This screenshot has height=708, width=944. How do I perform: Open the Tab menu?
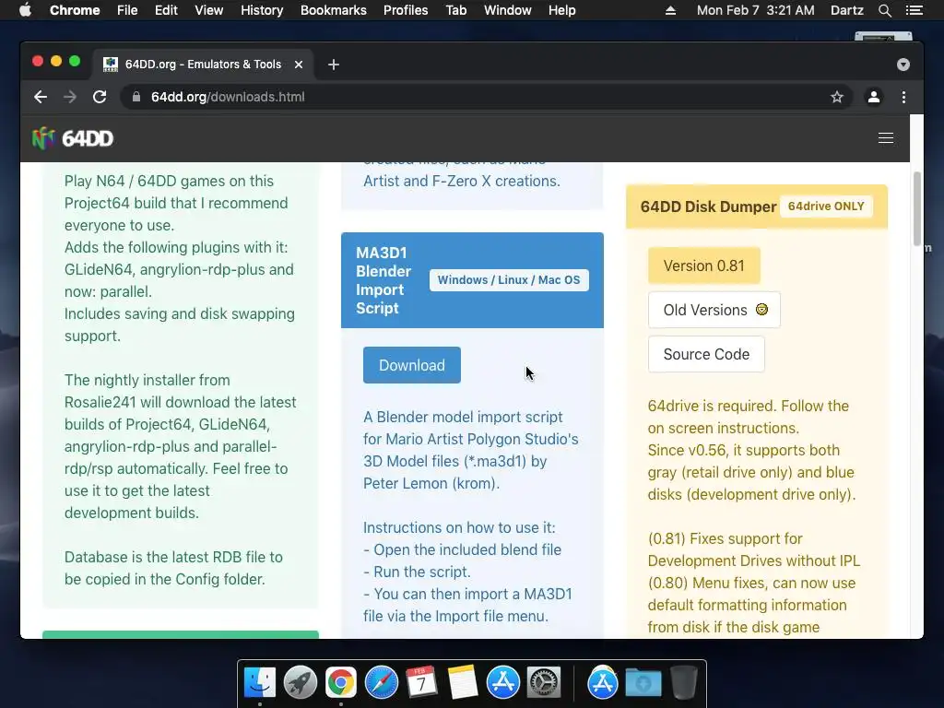coord(455,10)
